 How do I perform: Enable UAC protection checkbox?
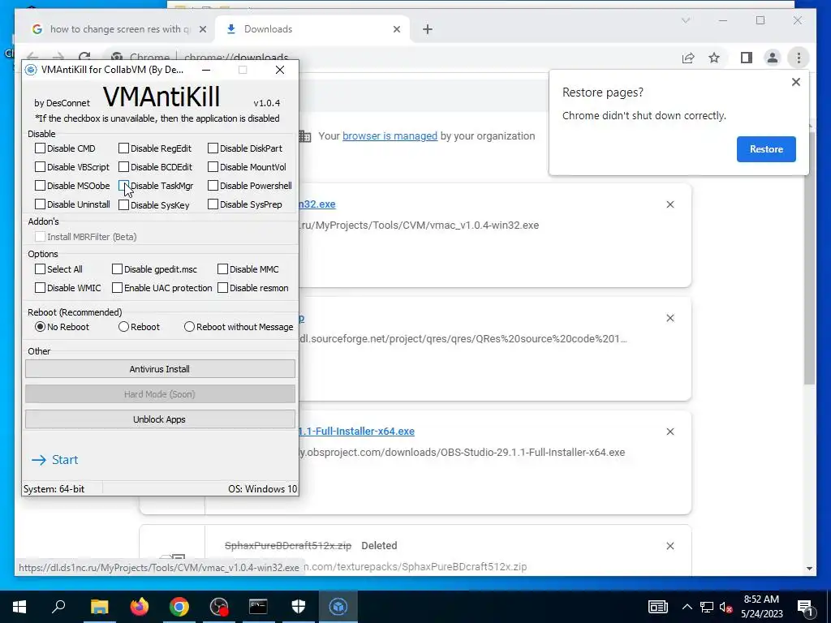(x=117, y=288)
